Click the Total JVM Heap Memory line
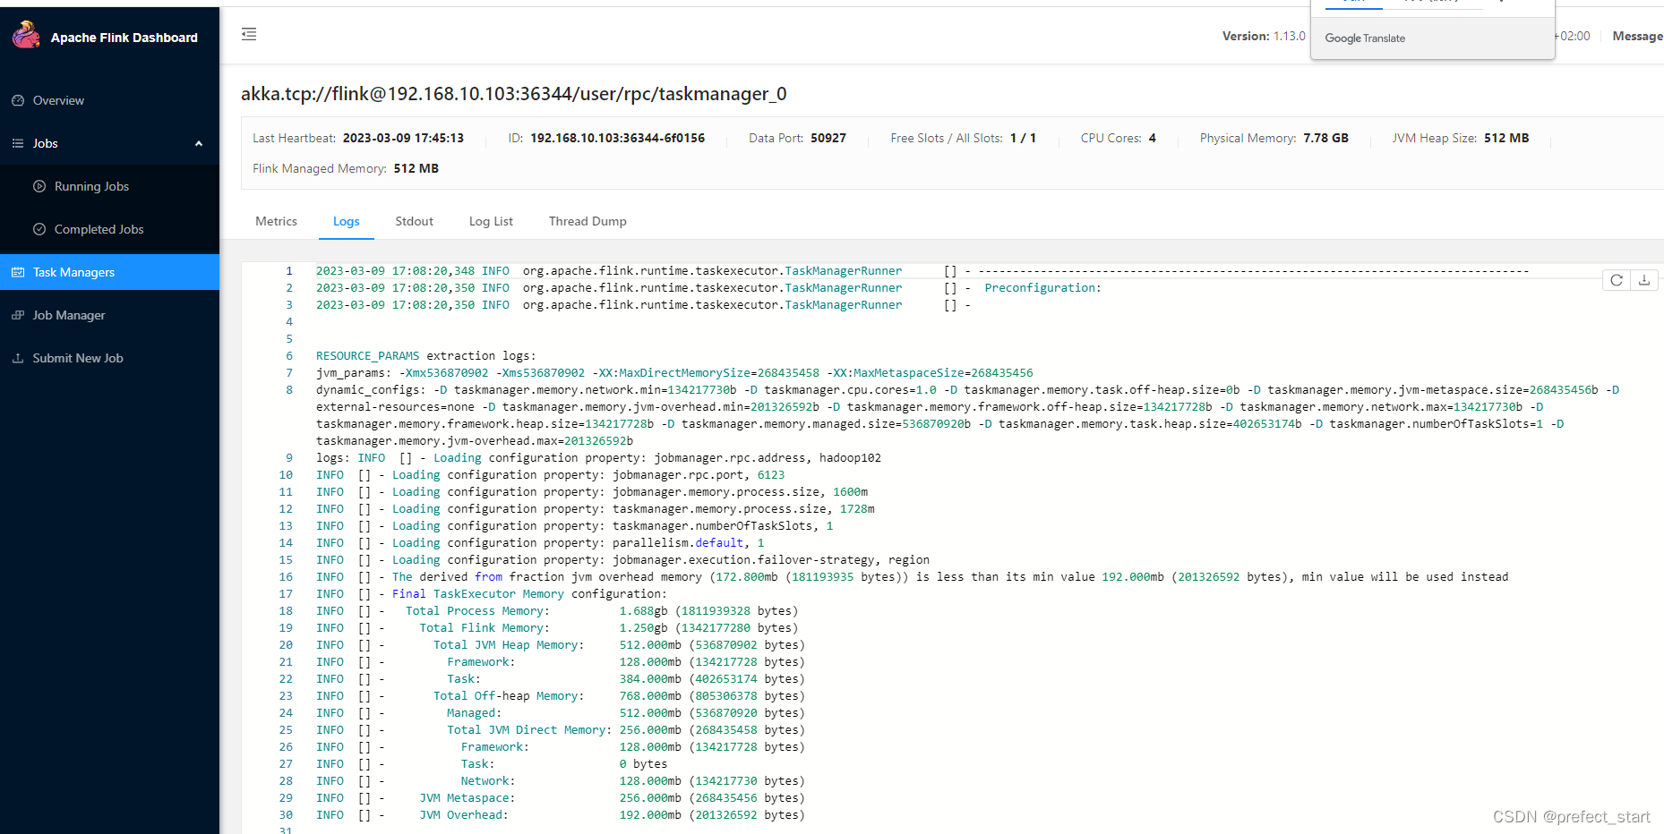The height and width of the screenshot is (834, 1664). click(561, 645)
